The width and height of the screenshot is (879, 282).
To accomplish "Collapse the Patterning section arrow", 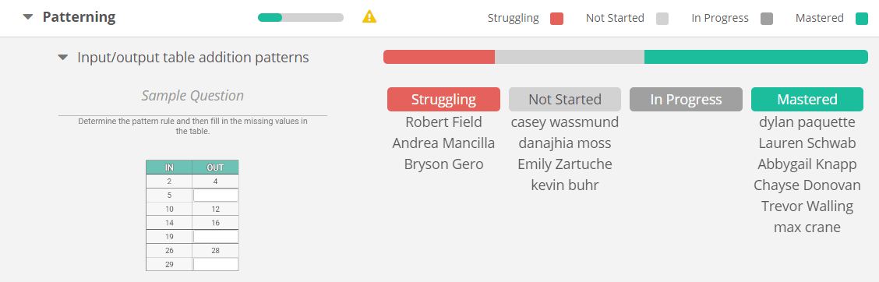I will (28, 17).
